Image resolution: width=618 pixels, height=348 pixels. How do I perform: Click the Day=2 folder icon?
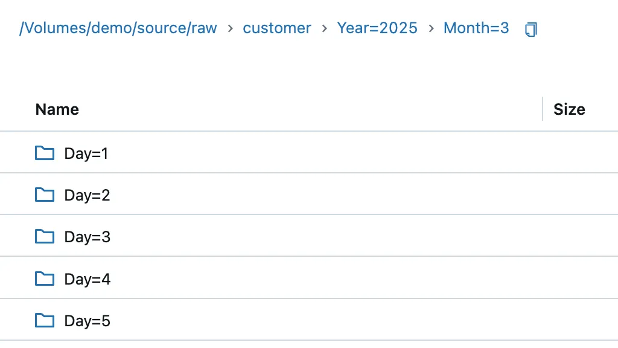coord(45,195)
